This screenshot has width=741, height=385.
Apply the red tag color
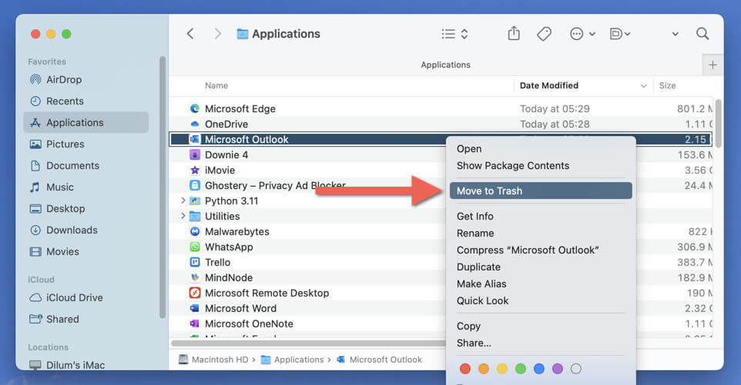point(465,369)
